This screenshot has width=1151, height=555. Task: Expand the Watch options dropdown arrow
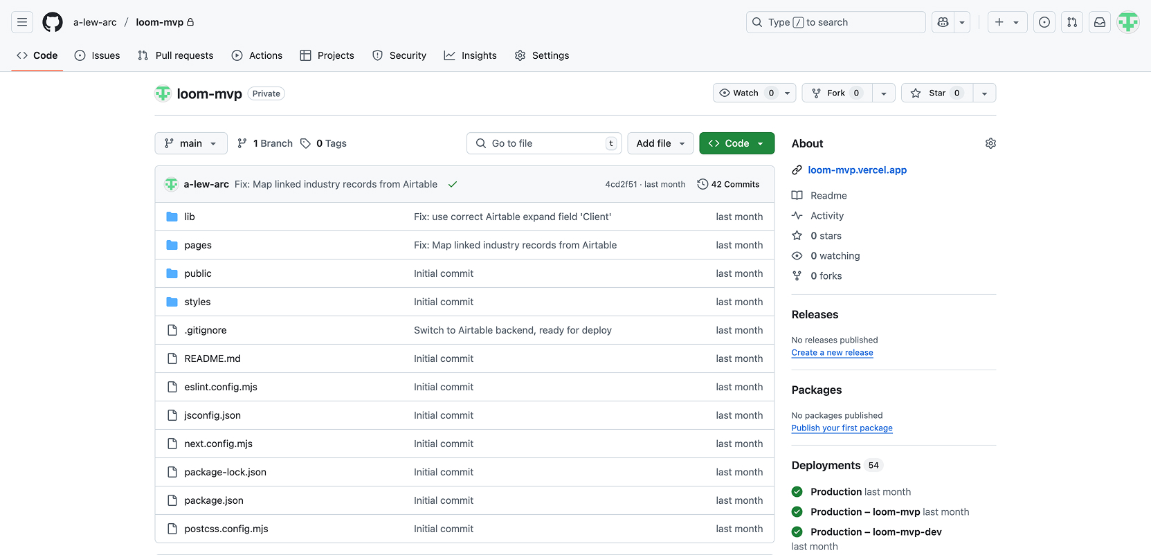tap(788, 93)
